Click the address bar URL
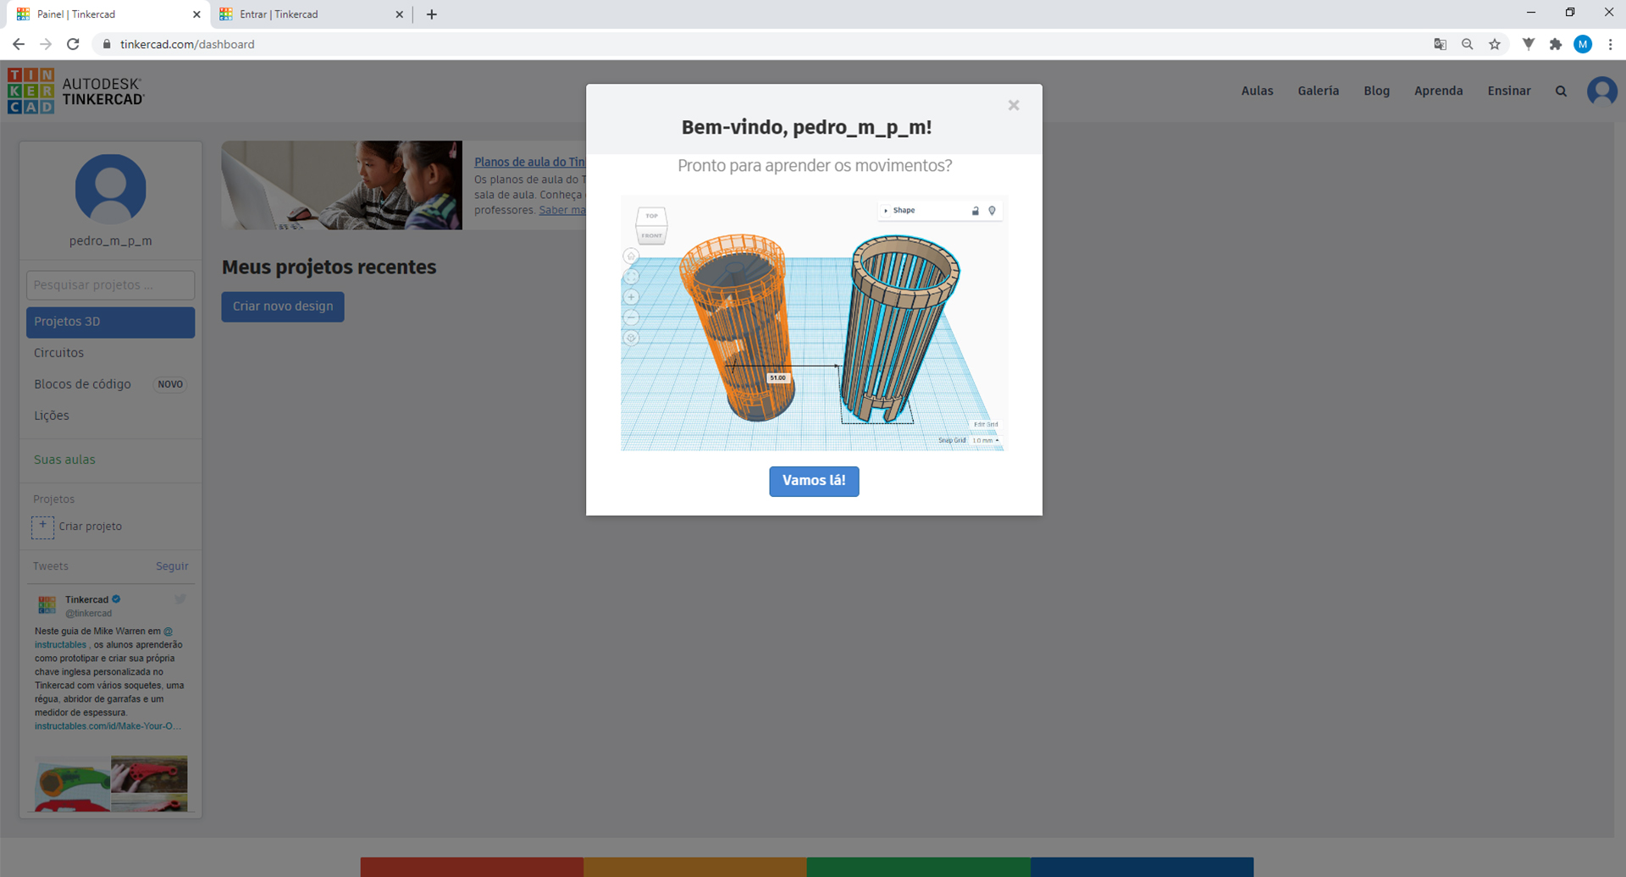 pos(187,44)
